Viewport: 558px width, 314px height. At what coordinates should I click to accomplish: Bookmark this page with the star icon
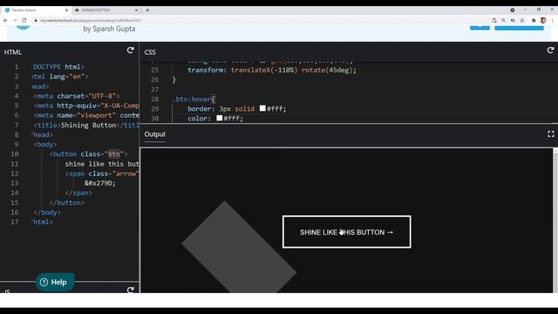pyautogui.click(x=522, y=21)
